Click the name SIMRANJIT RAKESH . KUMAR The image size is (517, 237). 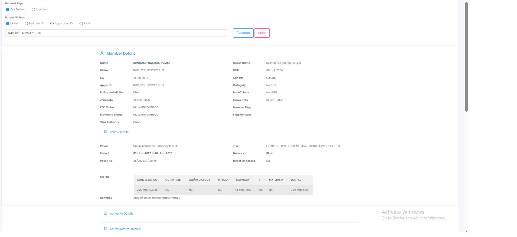[152, 63]
